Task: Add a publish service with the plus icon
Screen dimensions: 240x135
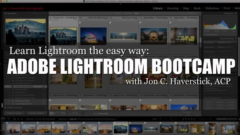Action: click(45, 107)
